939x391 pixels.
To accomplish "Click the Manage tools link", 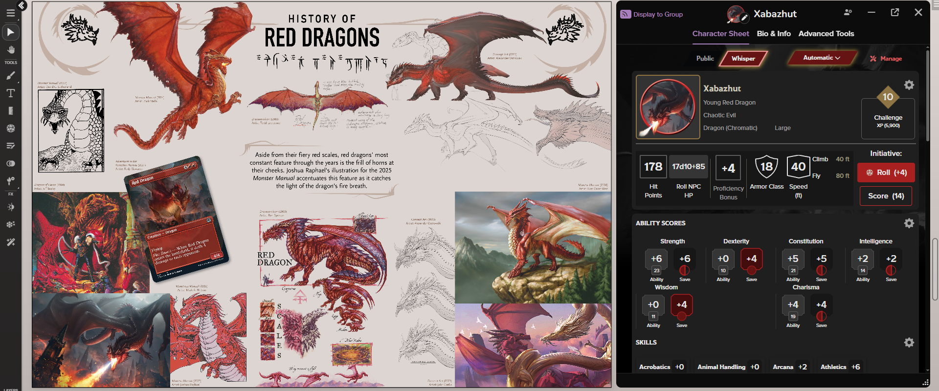I will [886, 59].
